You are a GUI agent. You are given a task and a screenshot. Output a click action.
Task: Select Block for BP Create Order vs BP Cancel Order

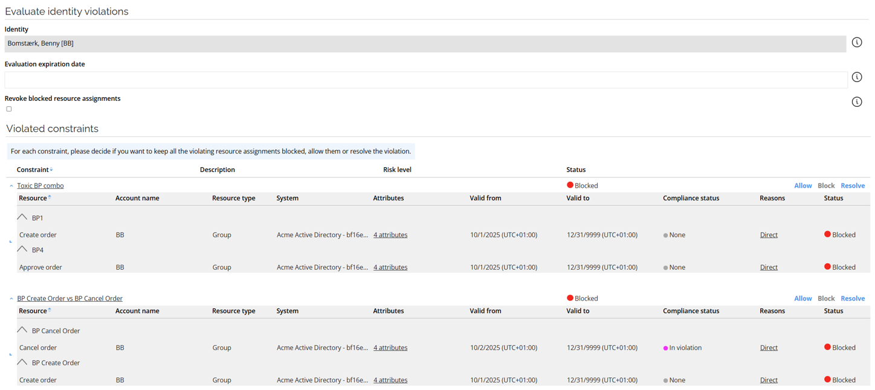click(825, 299)
